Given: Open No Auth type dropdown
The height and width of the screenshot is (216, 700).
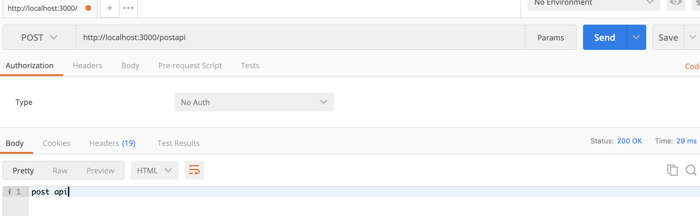Looking at the screenshot, I should (254, 102).
